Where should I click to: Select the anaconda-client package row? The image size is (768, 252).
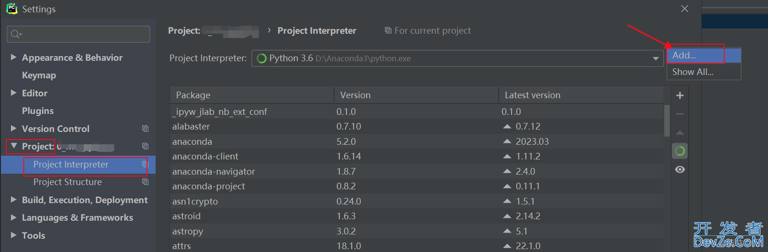416,156
